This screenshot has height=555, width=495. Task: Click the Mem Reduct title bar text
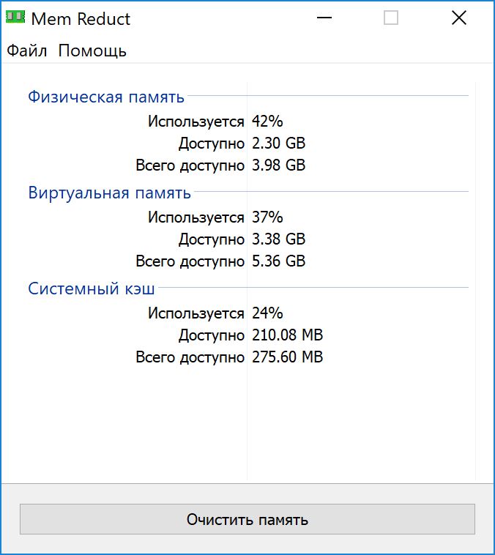tap(81, 19)
